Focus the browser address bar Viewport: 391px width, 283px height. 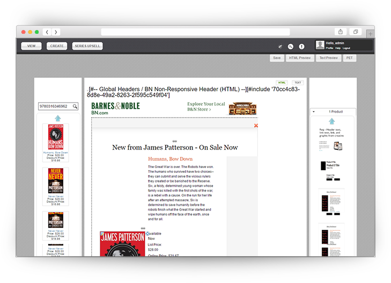[195, 32]
